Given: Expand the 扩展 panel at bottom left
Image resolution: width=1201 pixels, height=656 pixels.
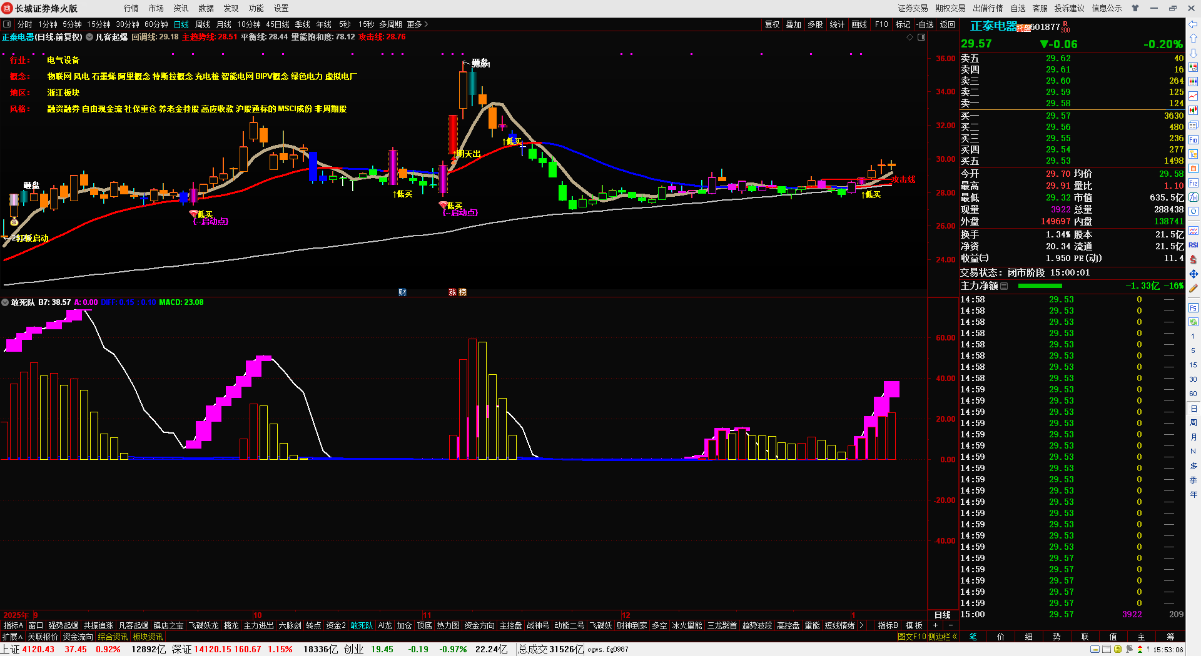Looking at the screenshot, I should pos(13,637).
